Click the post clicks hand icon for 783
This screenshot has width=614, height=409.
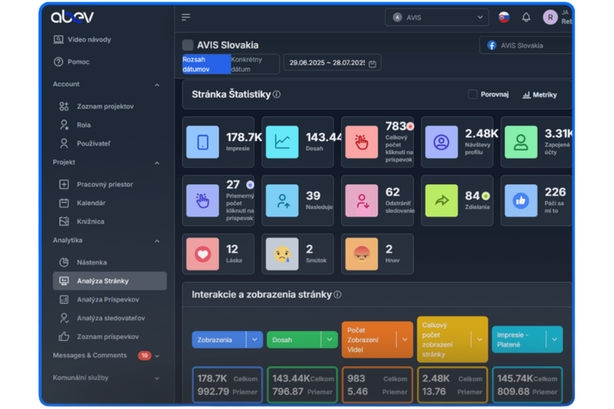click(361, 142)
